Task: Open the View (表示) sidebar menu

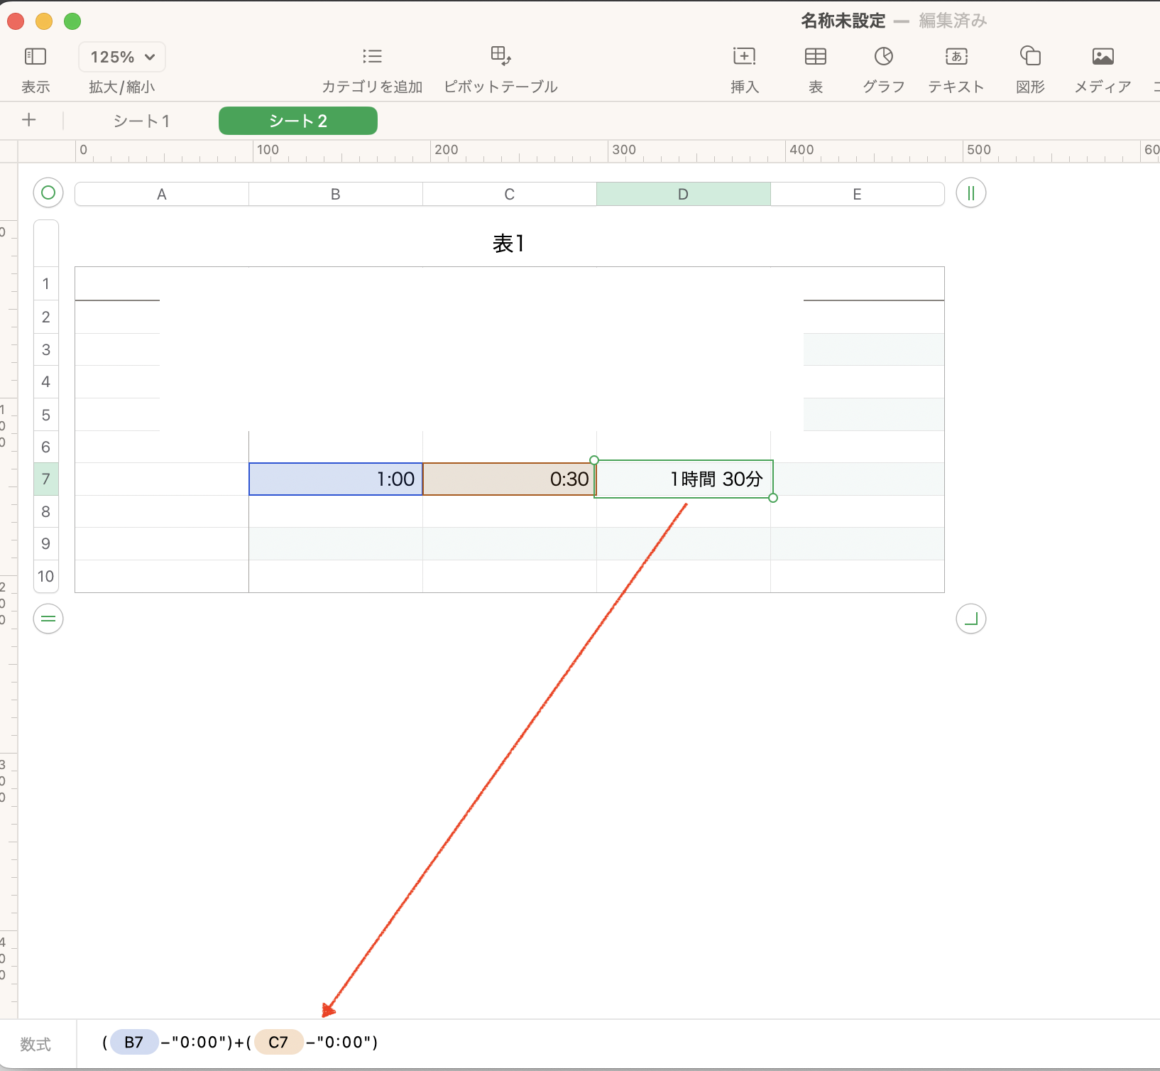Action: click(35, 57)
